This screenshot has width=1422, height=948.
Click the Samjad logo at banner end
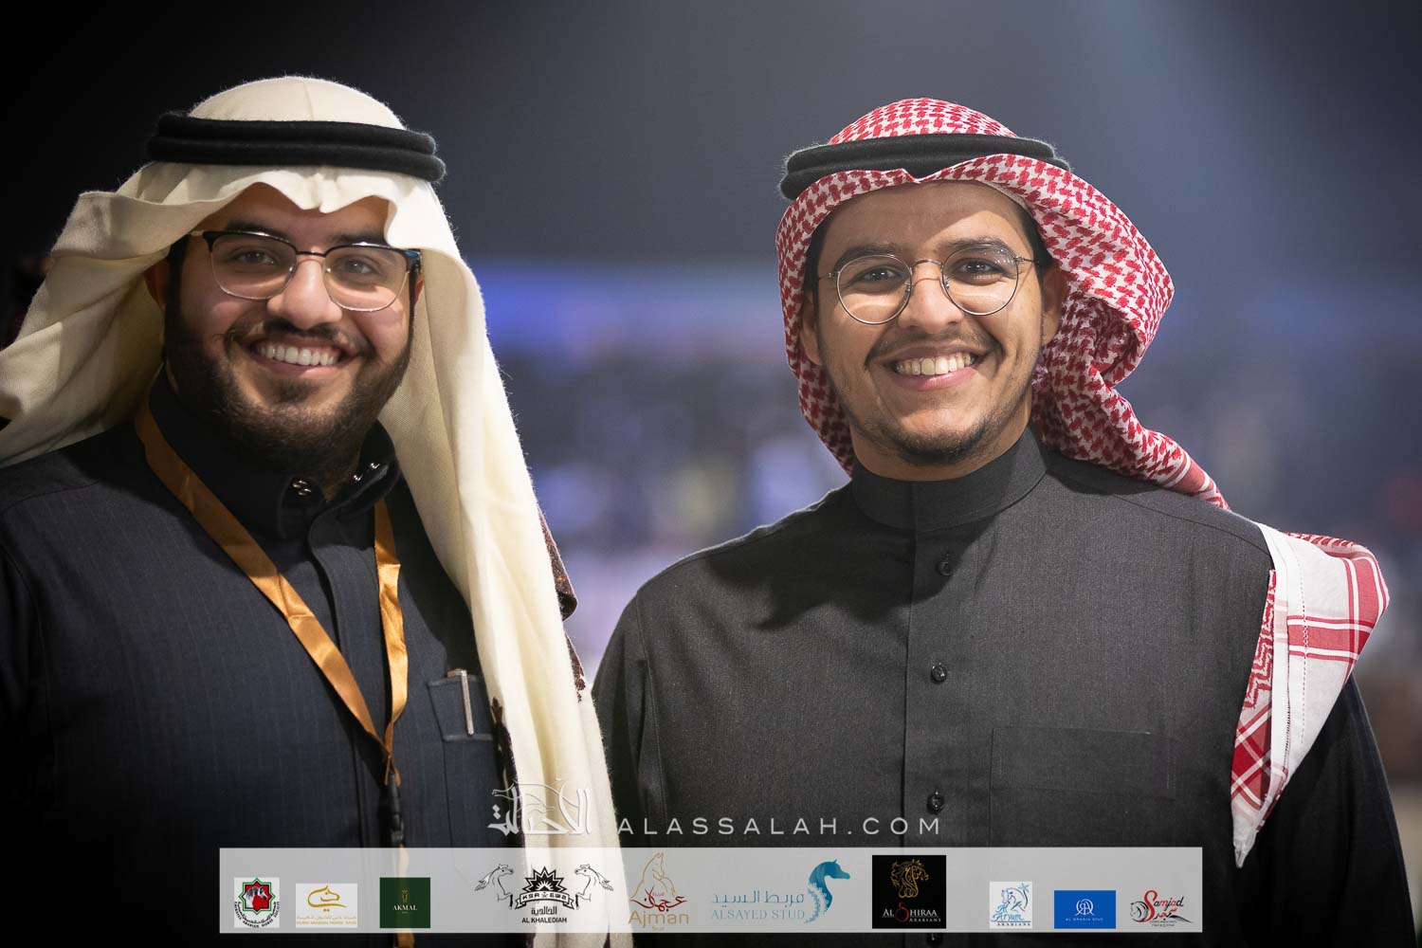click(x=1158, y=903)
